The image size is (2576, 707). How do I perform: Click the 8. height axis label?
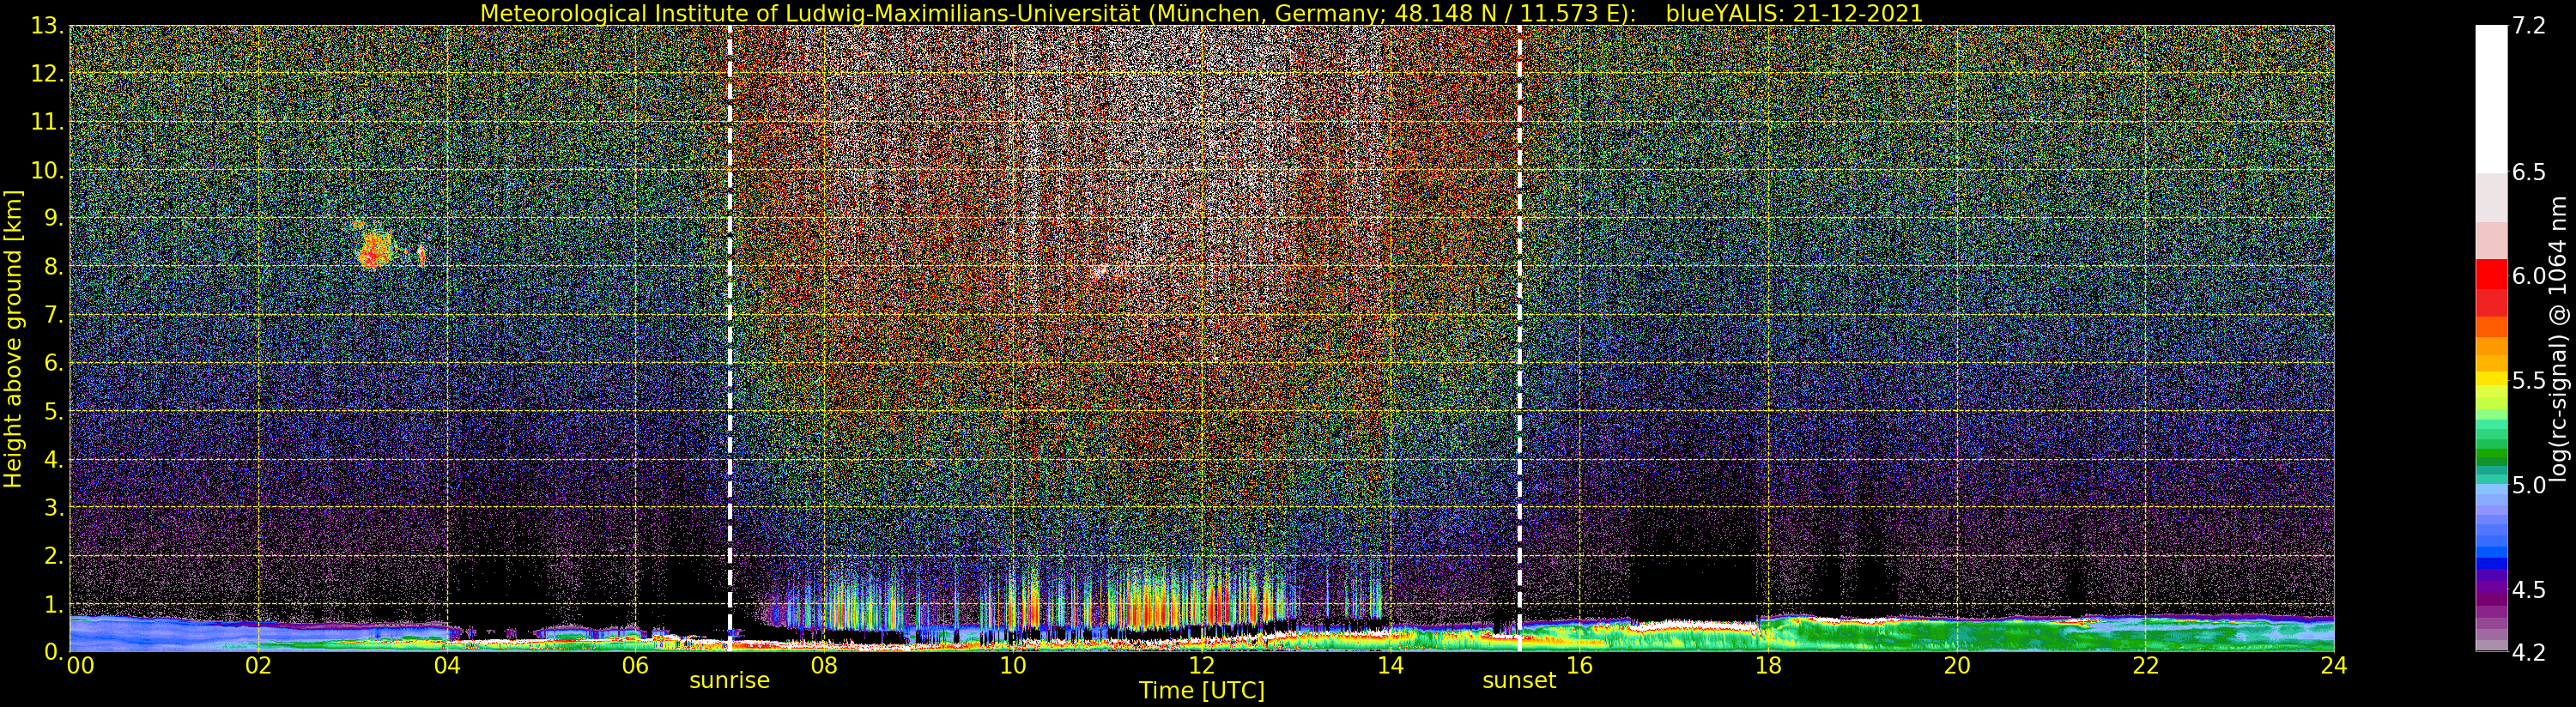54,267
